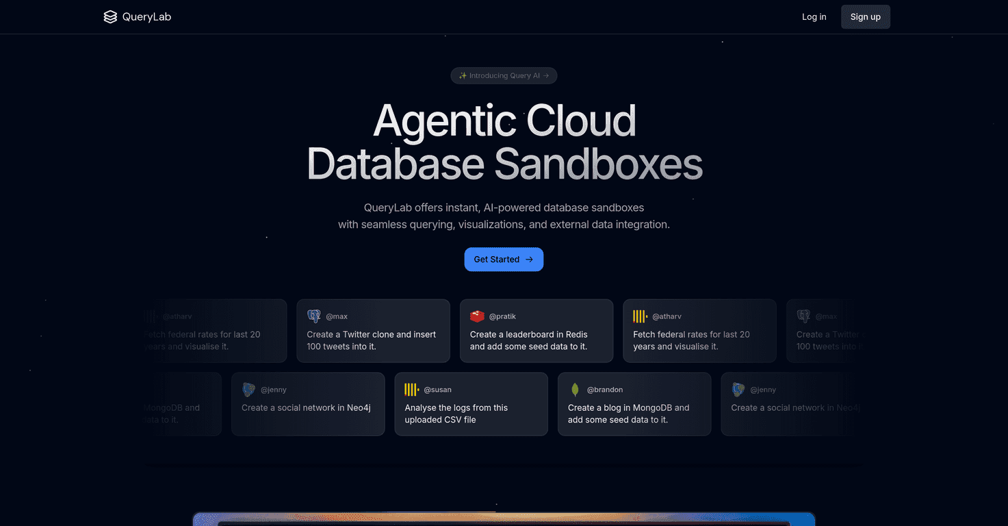Click the sparkle icon in the Query AI badge
Screen dimensions: 1008x526
[463, 75]
